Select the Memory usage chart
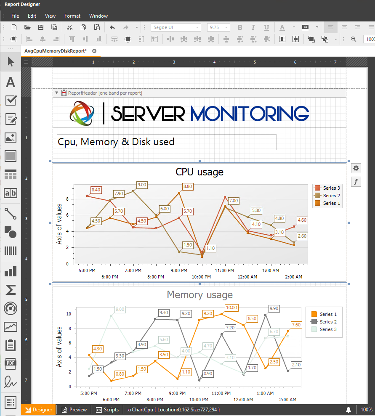The width and height of the screenshot is (375, 416). pyautogui.click(x=199, y=345)
